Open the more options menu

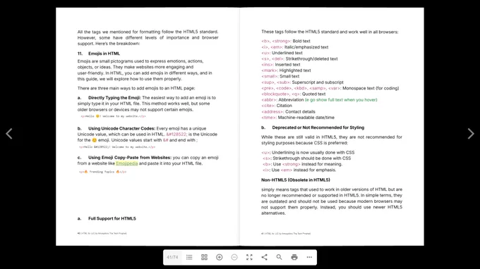pos(309,257)
